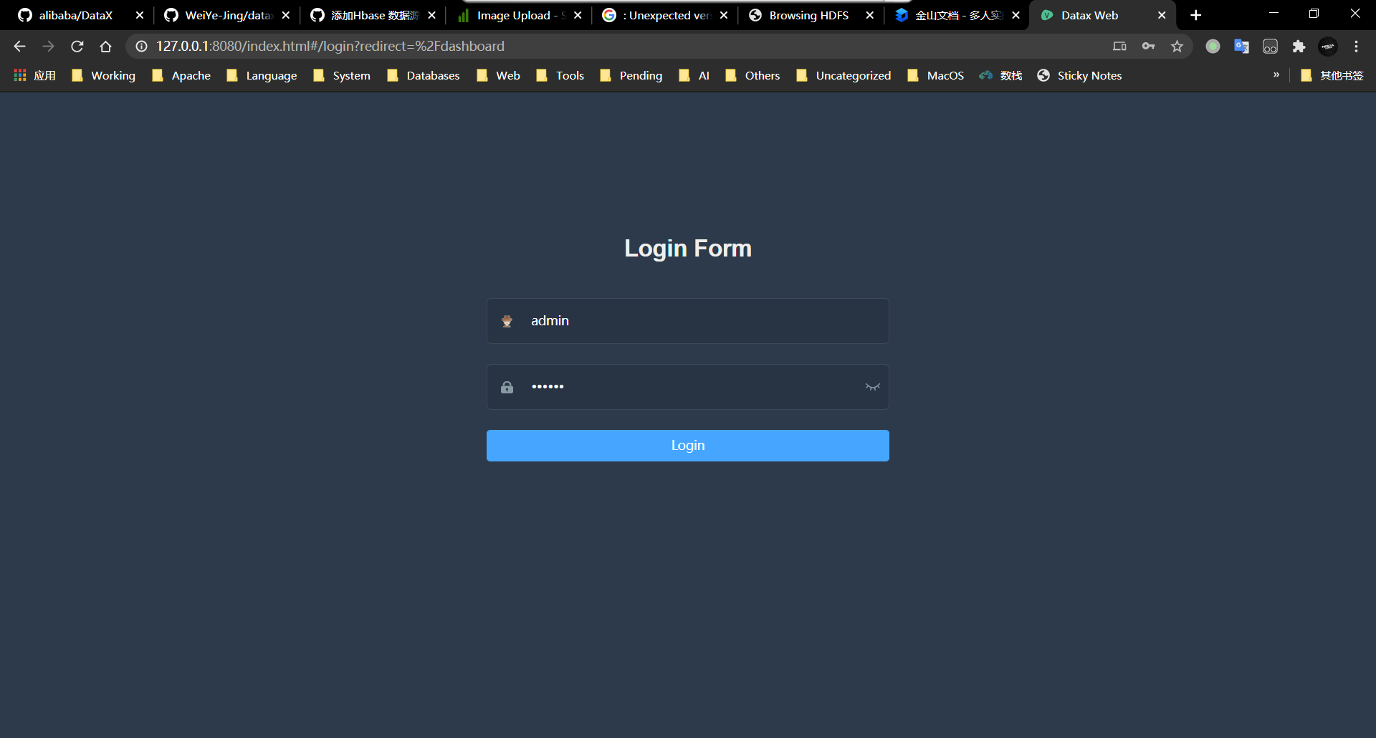Bookmark this page with the star icon

click(x=1177, y=47)
